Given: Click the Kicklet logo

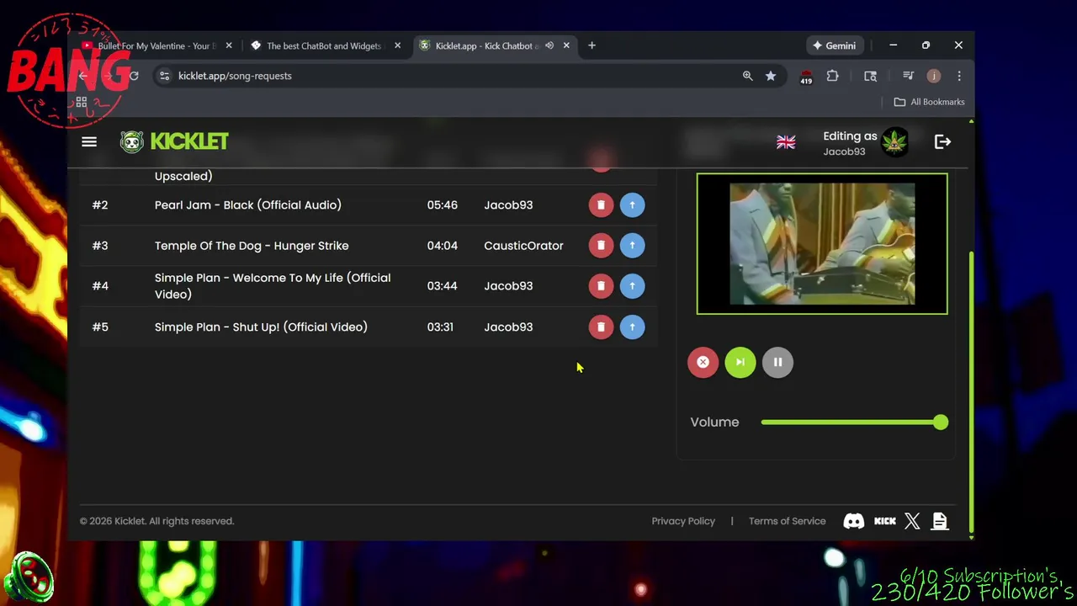Looking at the screenshot, I should (174, 141).
